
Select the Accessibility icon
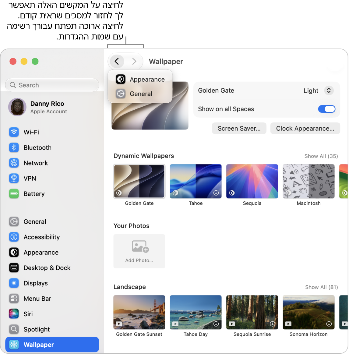pos(14,237)
